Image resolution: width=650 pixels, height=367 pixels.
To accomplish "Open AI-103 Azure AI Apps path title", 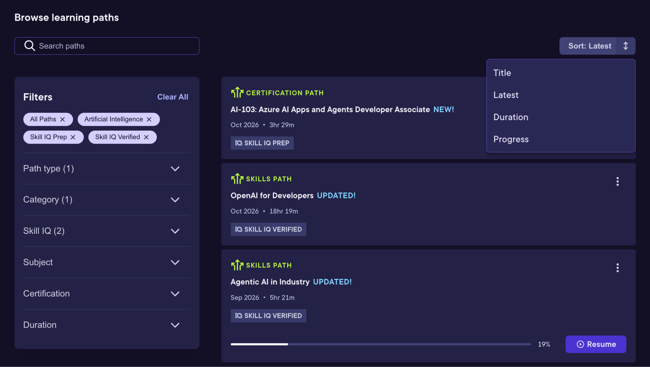I will point(330,109).
